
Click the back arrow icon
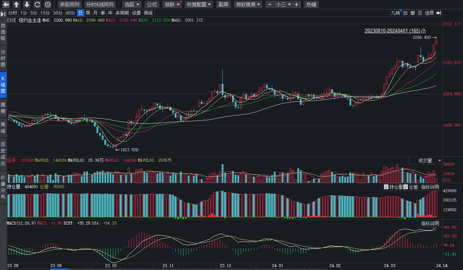[6, 4]
